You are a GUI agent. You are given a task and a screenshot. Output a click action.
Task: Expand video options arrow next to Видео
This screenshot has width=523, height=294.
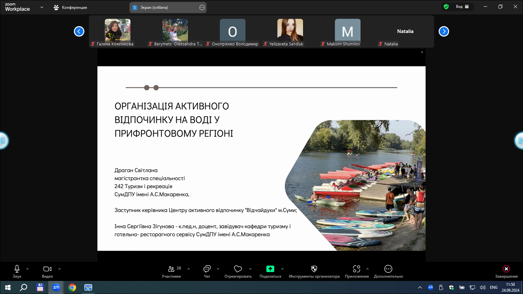point(59,269)
